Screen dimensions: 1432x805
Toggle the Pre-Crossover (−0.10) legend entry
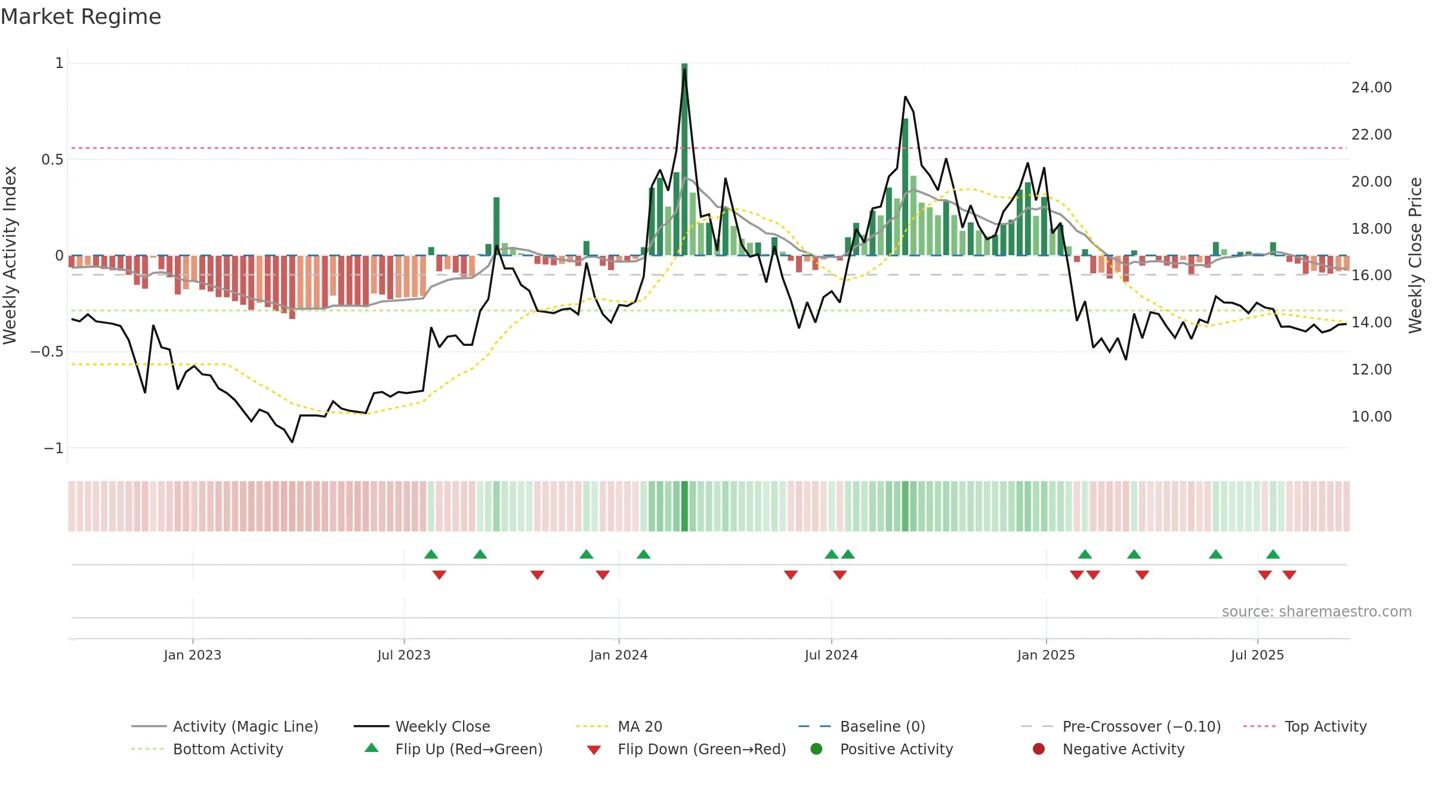[1121, 726]
